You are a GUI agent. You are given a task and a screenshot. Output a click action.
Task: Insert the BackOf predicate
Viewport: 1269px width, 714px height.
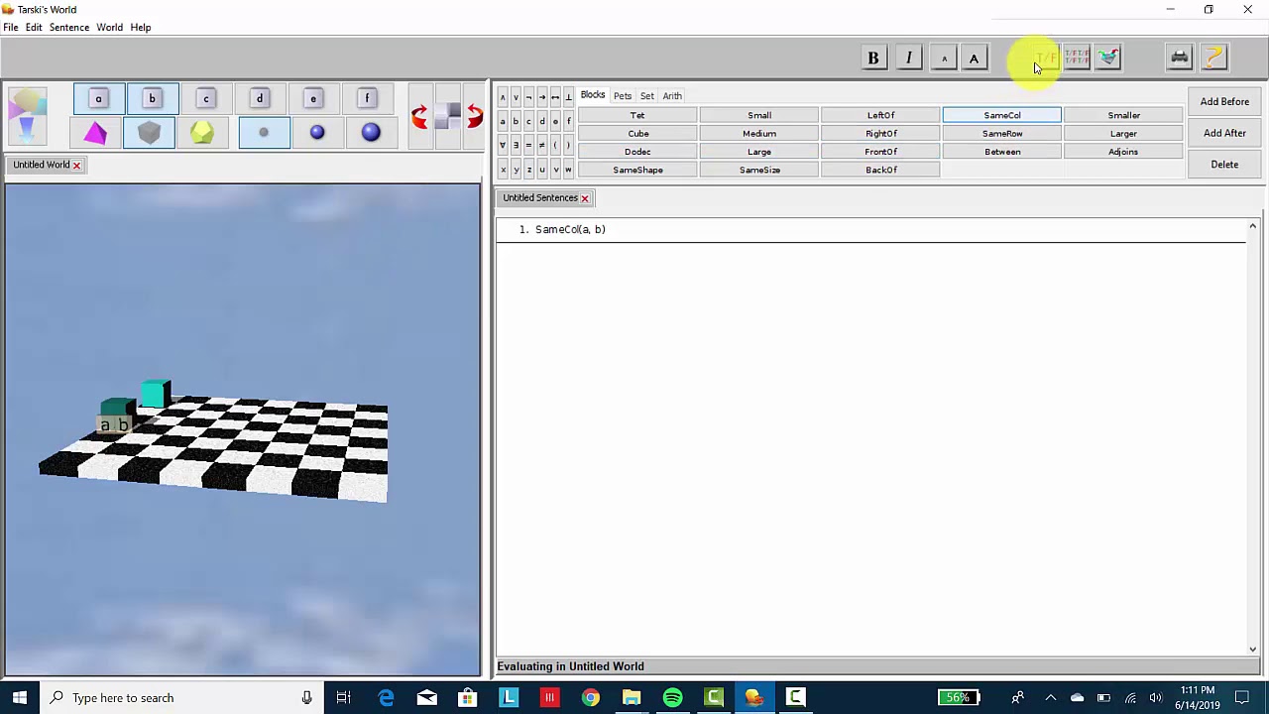[x=880, y=170]
